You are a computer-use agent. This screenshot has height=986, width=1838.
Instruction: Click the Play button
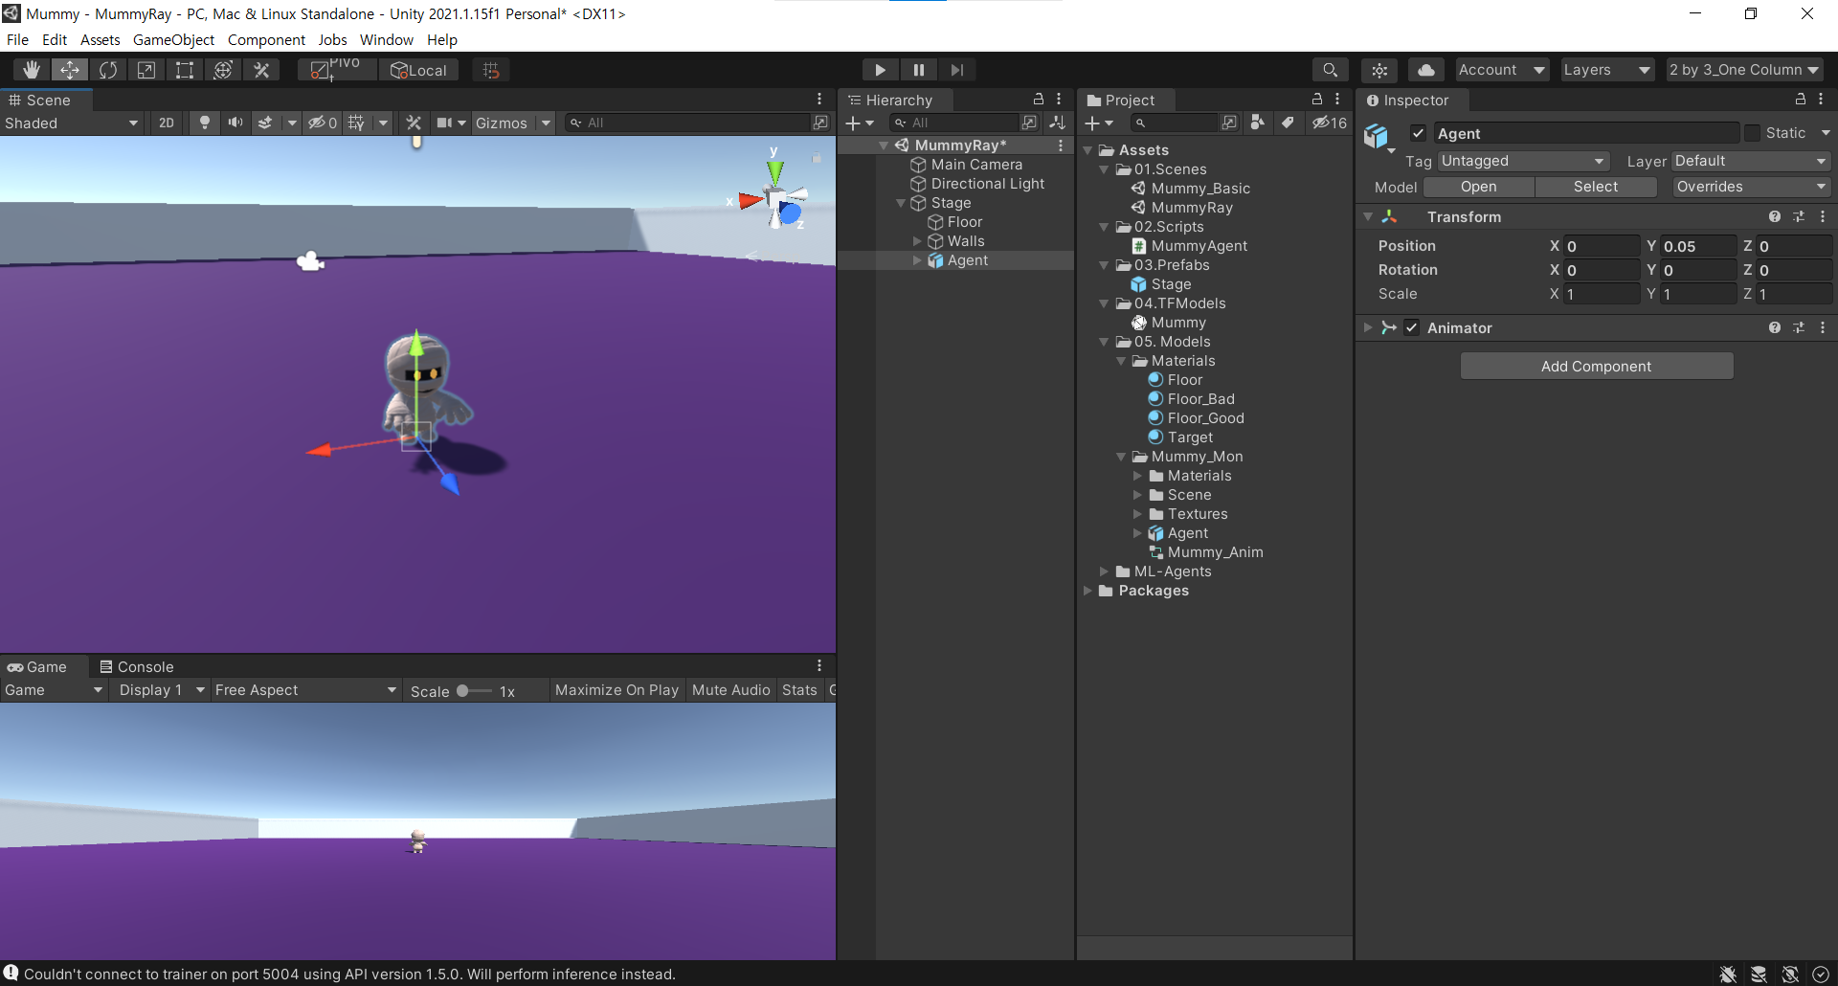click(x=880, y=70)
